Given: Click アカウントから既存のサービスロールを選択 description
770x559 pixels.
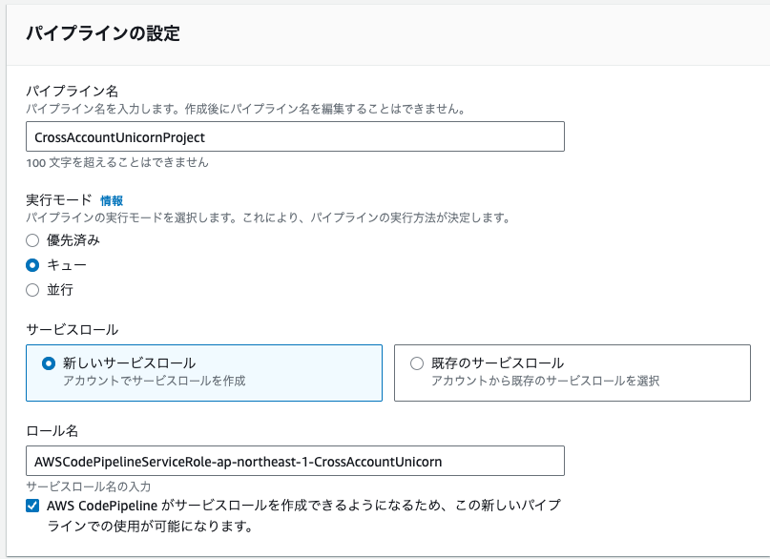Looking at the screenshot, I should [x=545, y=381].
